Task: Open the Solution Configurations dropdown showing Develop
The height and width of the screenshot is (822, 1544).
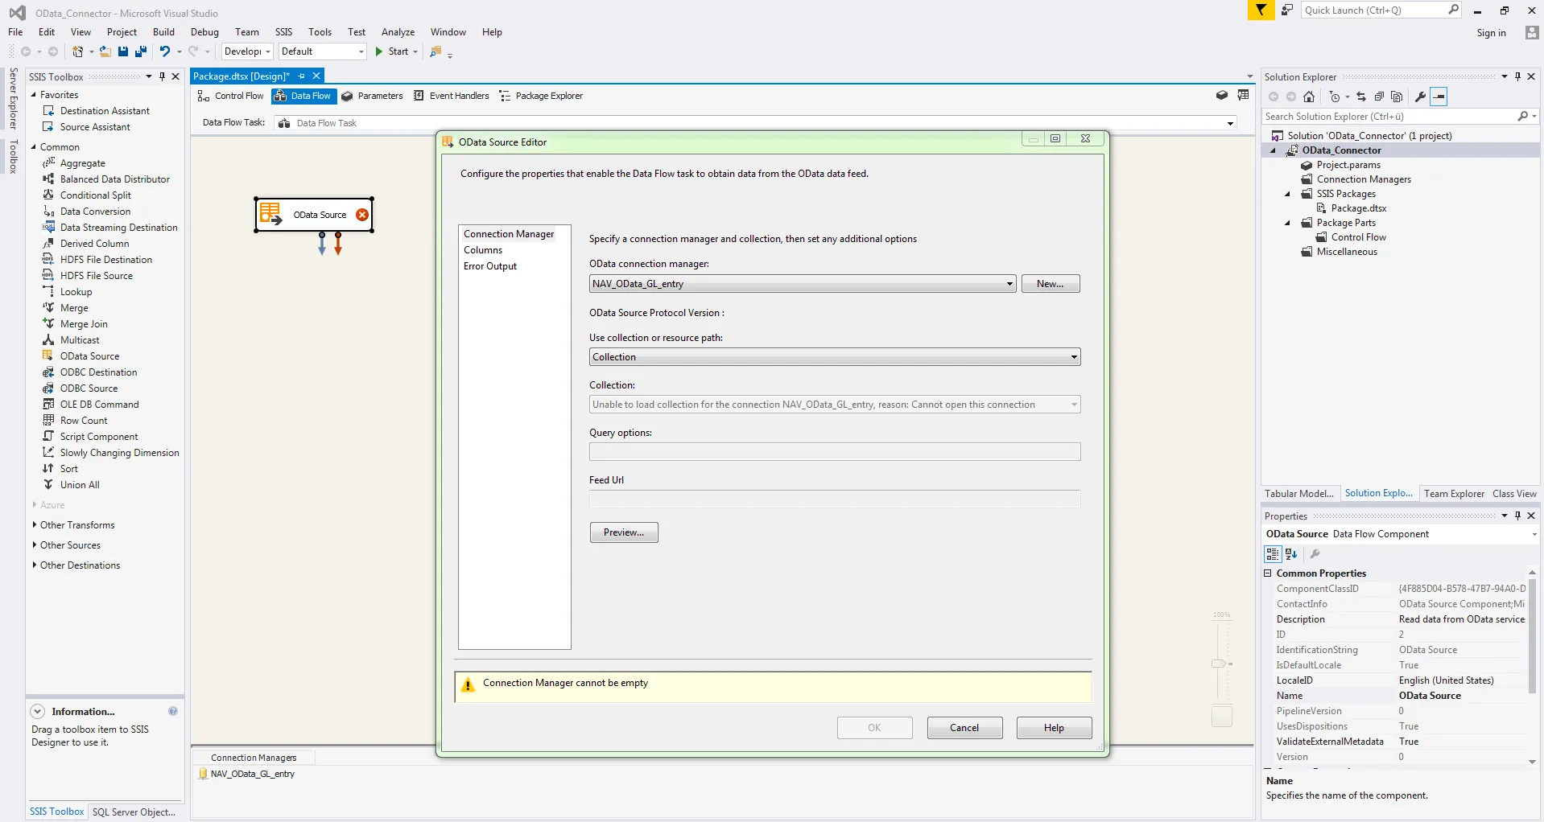Action: coord(247,51)
